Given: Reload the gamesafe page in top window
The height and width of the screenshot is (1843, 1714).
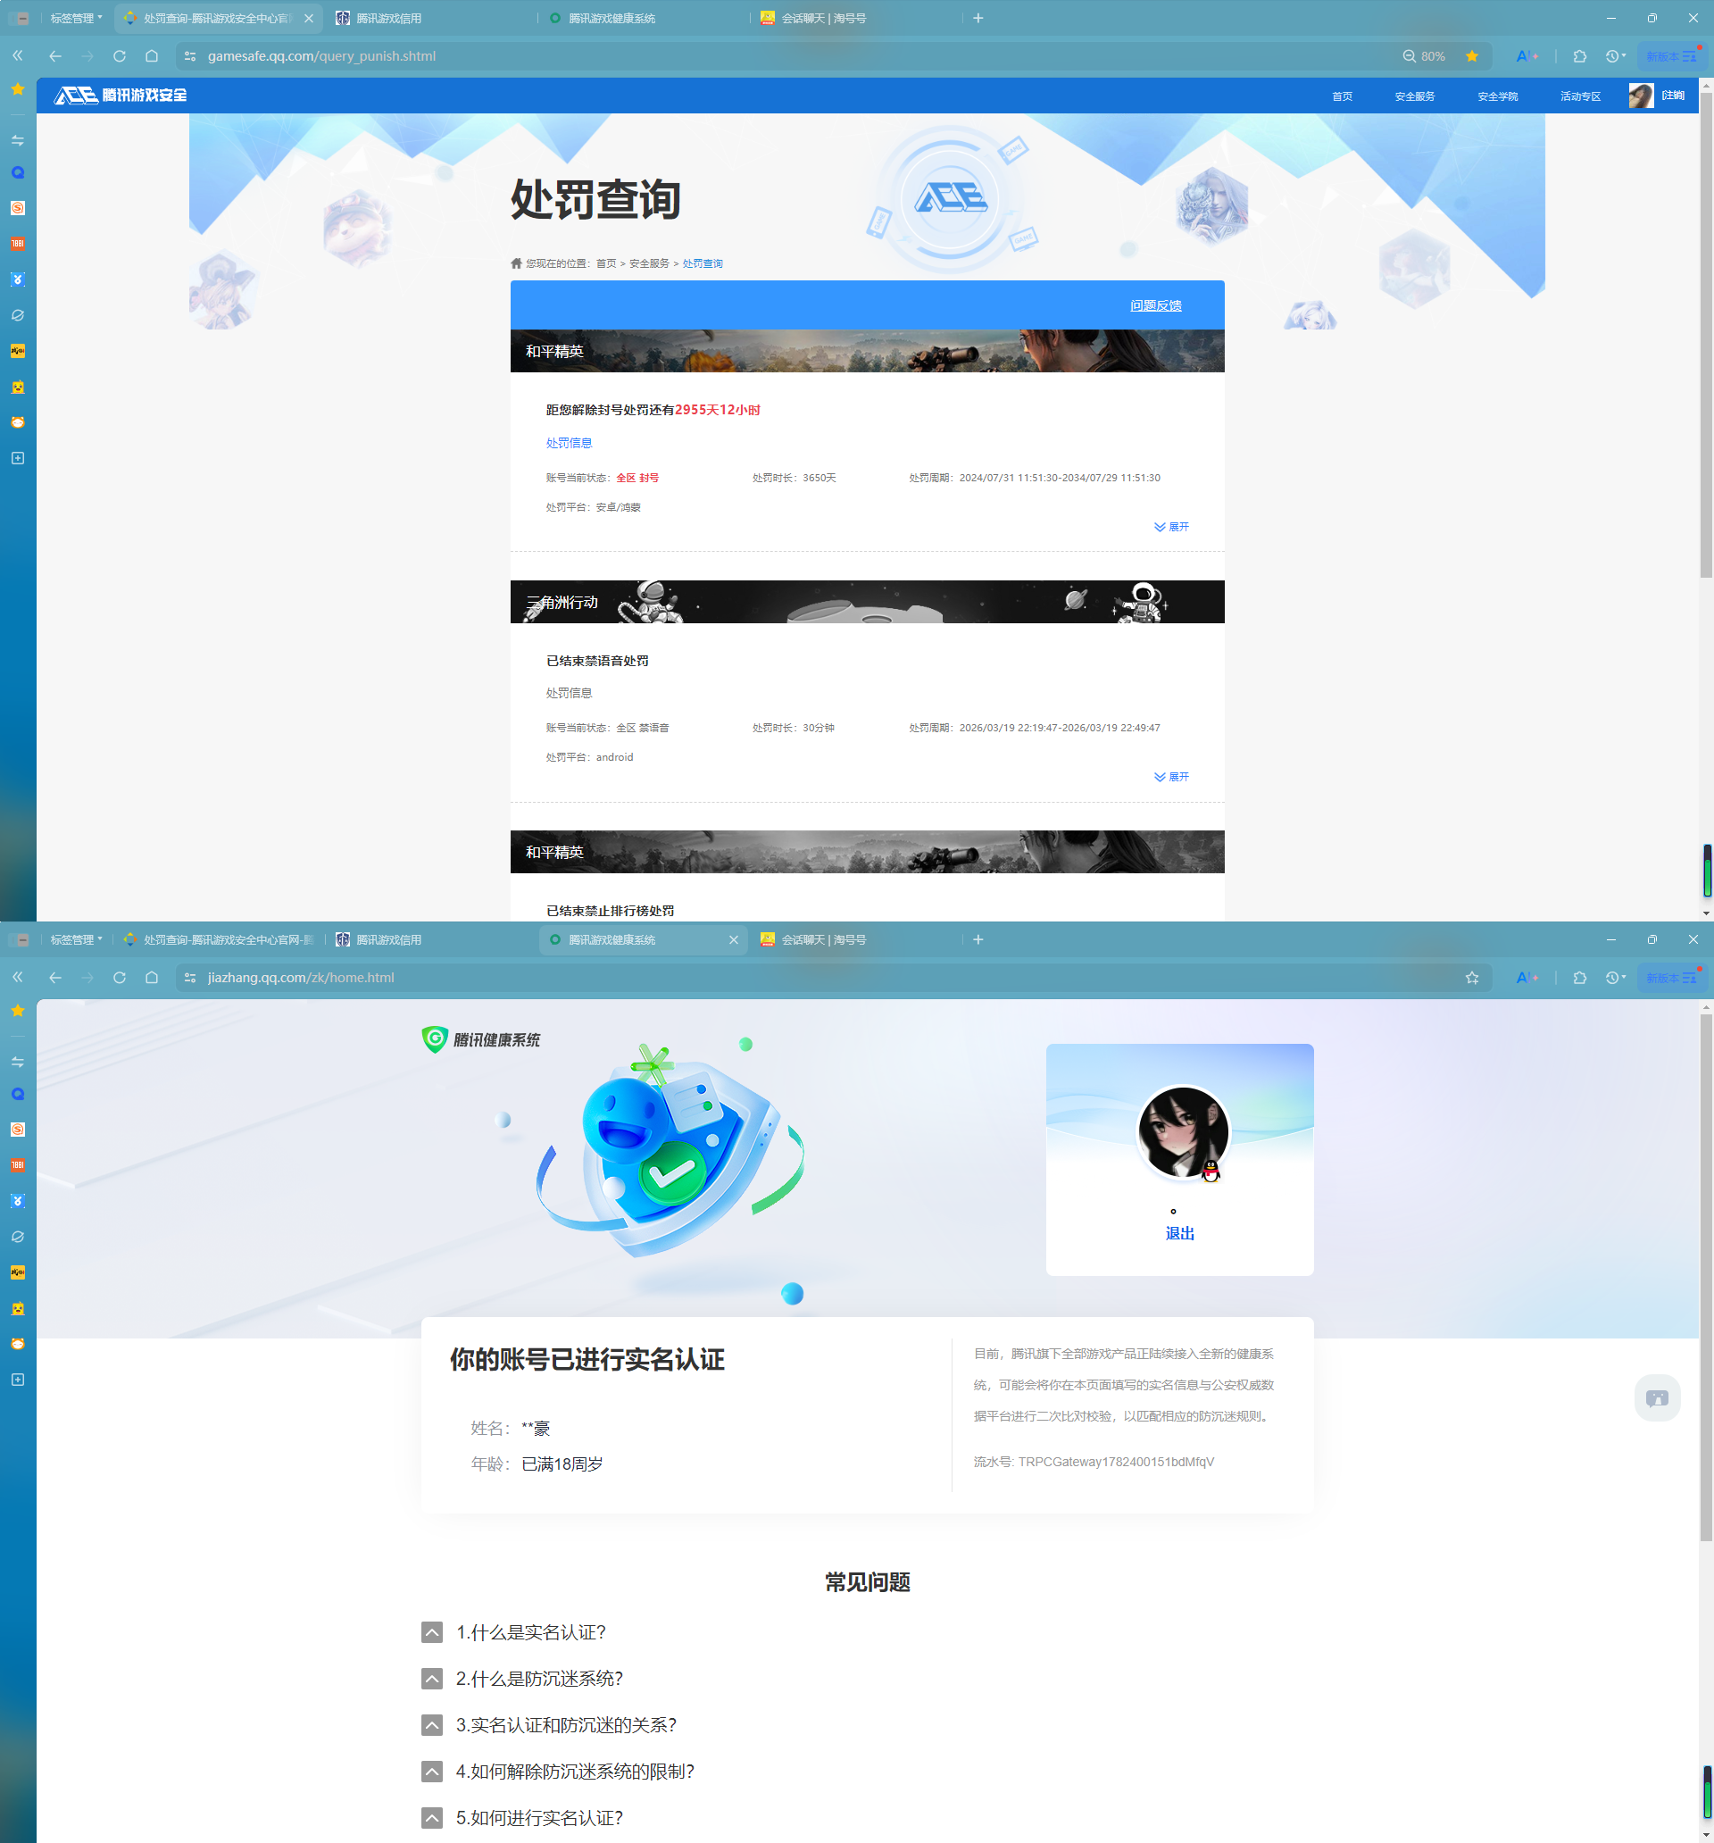Looking at the screenshot, I should (x=120, y=55).
